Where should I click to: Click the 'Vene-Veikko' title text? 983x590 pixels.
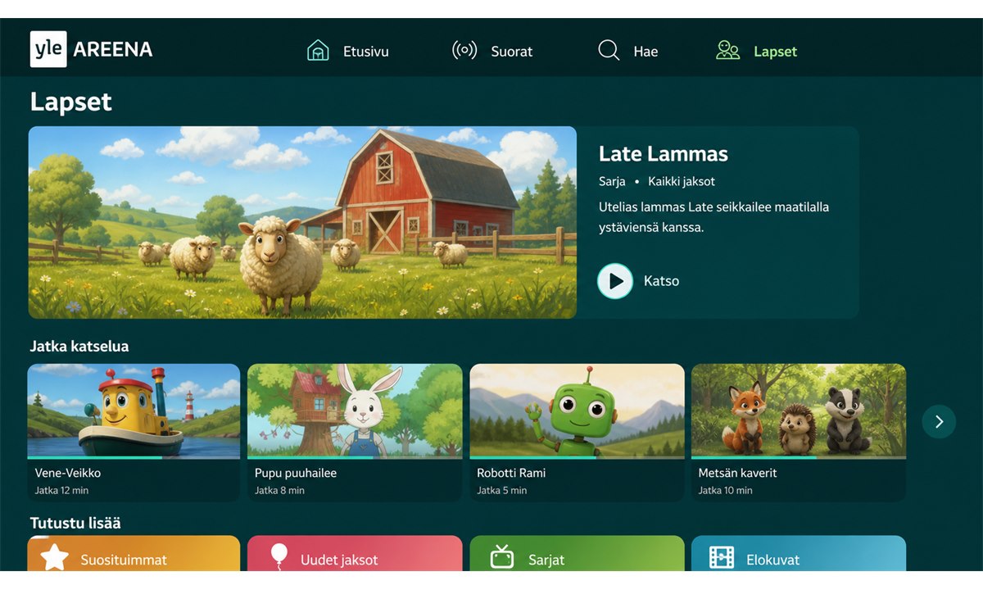pos(68,473)
